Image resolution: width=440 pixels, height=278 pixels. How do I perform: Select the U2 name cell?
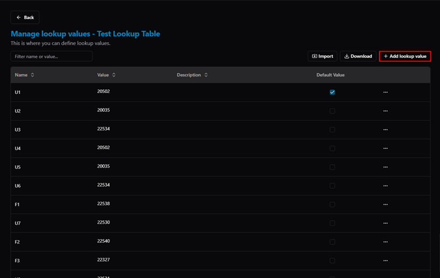coord(18,111)
